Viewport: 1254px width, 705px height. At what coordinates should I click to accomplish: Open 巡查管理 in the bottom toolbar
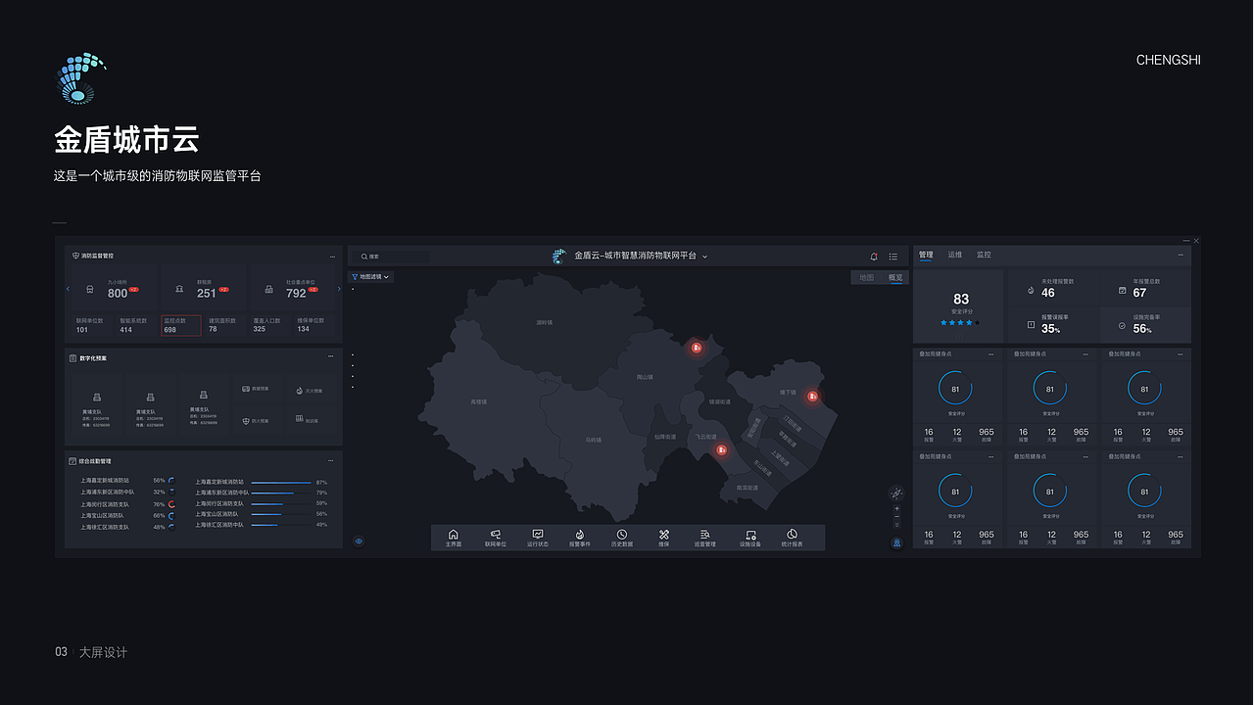(705, 538)
